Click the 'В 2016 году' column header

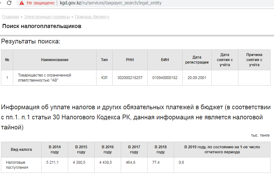click(108, 150)
